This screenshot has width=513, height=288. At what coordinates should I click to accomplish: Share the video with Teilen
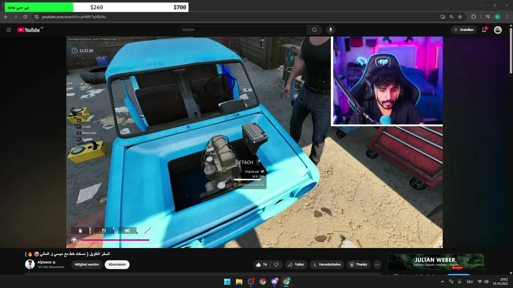click(296, 264)
